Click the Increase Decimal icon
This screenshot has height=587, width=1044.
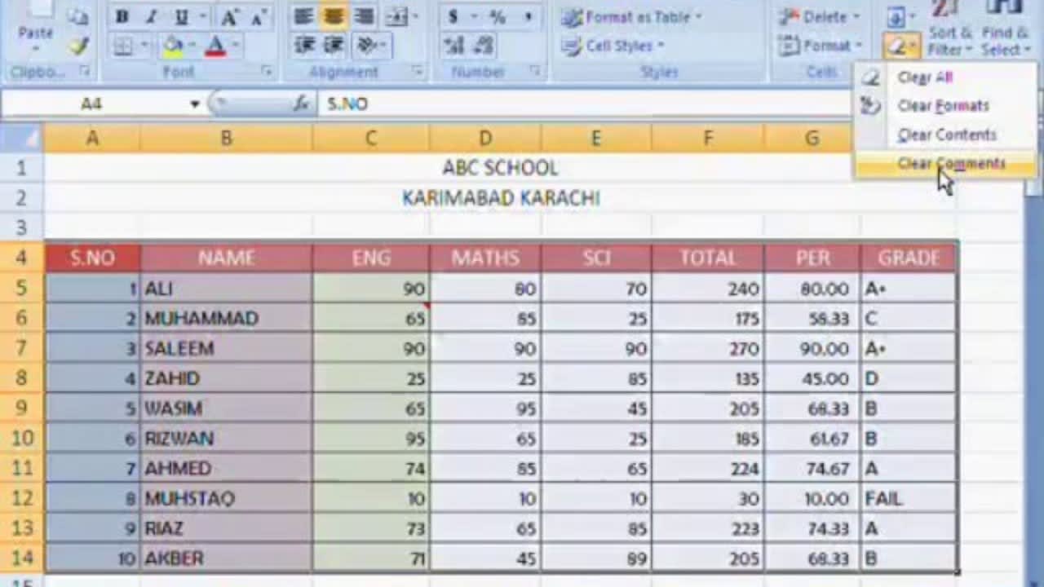(453, 46)
